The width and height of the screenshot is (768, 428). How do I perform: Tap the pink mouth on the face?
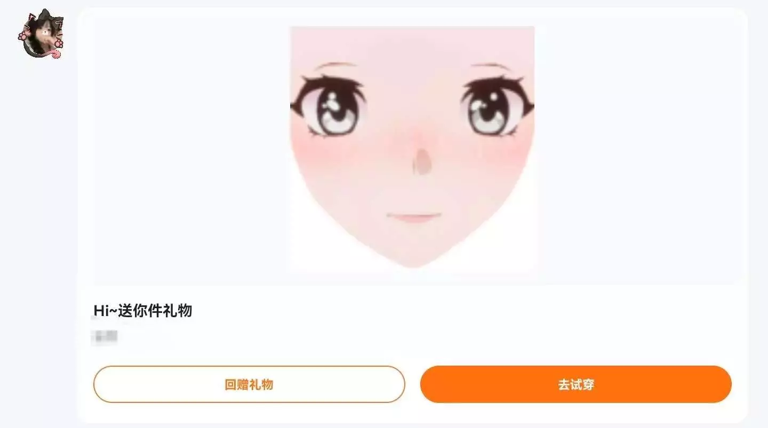(x=414, y=217)
